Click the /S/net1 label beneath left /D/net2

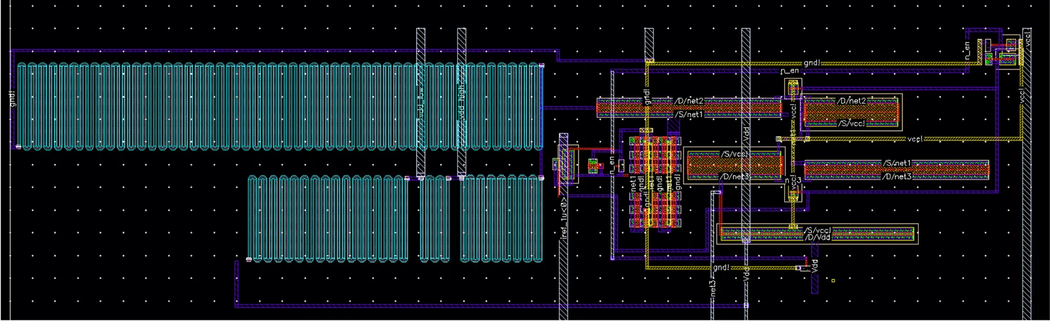(x=689, y=115)
